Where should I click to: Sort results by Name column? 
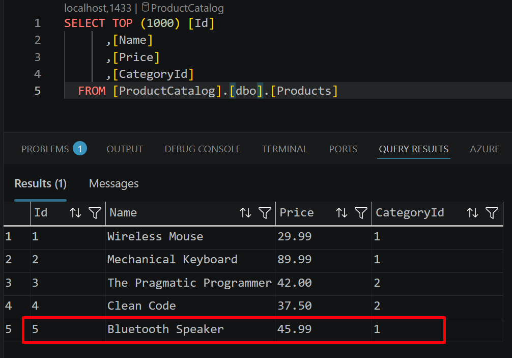(245, 213)
